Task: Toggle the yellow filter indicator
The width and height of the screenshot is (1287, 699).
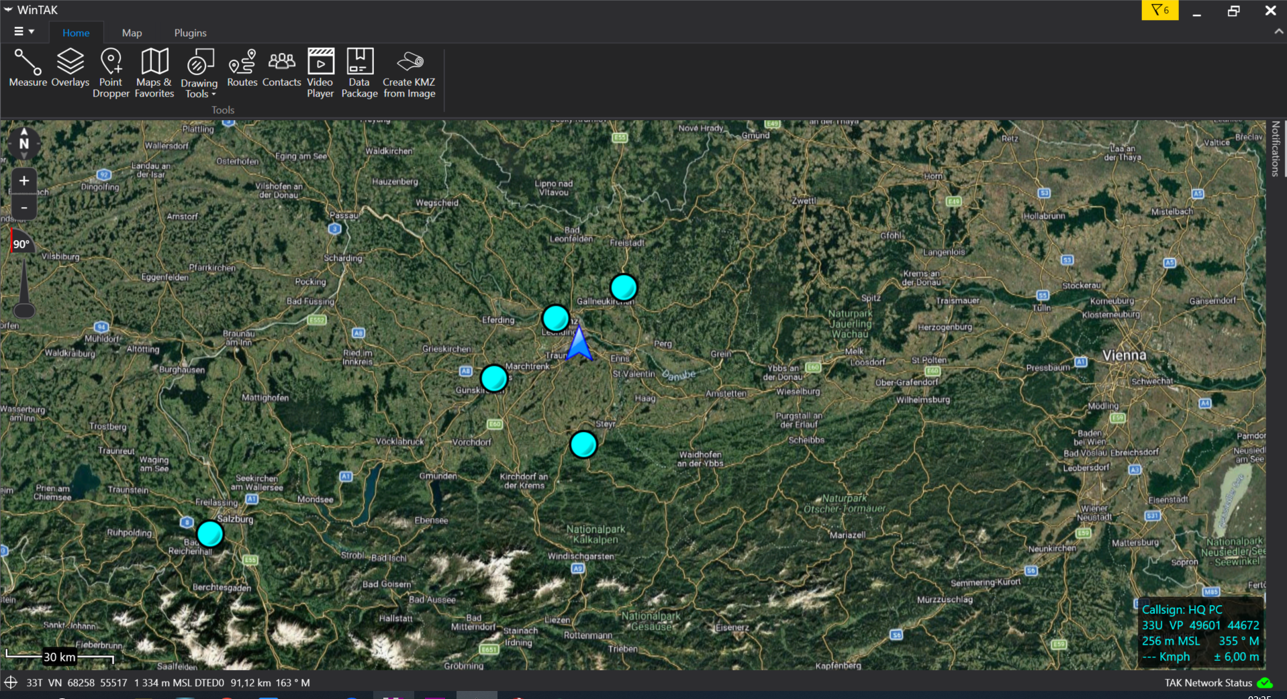Action: pyautogui.click(x=1159, y=10)
